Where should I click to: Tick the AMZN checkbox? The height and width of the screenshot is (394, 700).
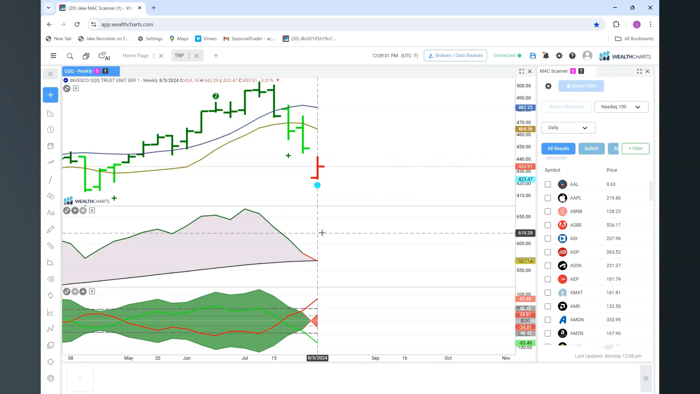[548, 333]
